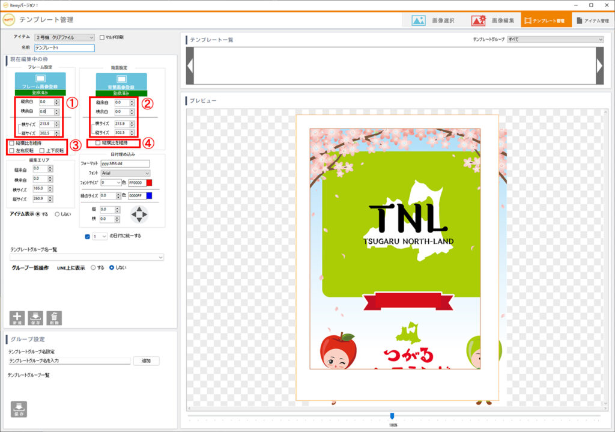Click the 削除 trash icon button
The width and height of the screenshot is (615, 432).
[x=54, y=318]
